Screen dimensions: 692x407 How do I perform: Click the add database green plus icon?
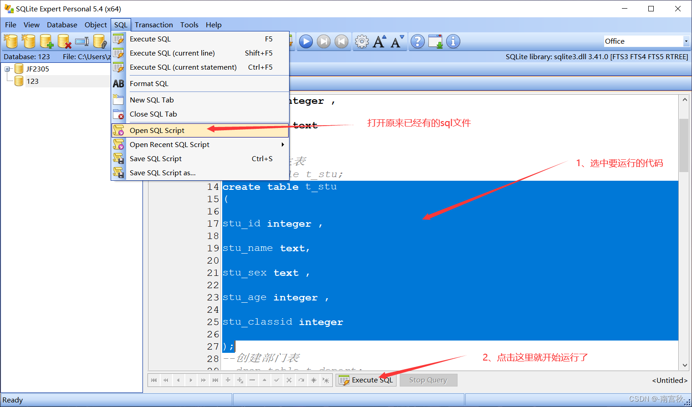46,41
